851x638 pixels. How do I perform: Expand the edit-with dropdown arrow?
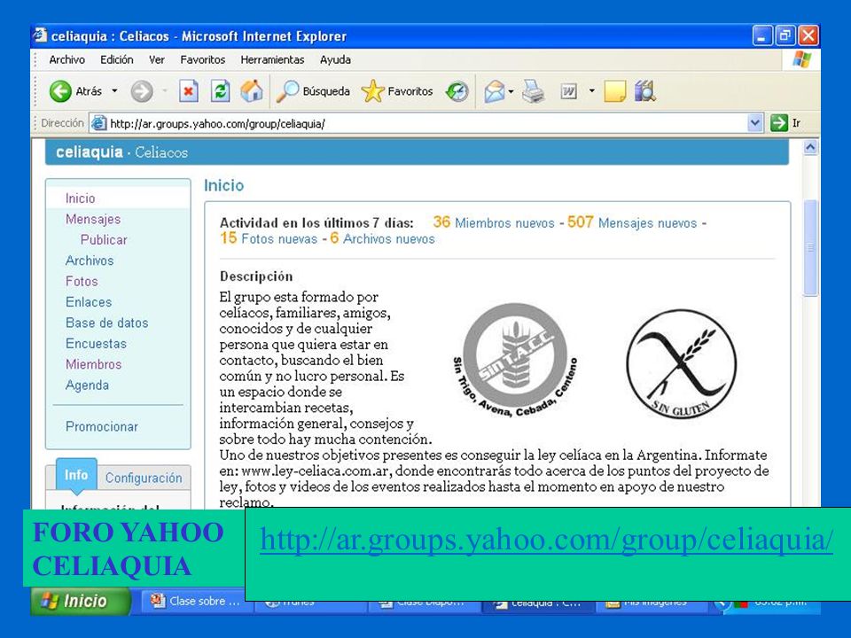point(591,91)
